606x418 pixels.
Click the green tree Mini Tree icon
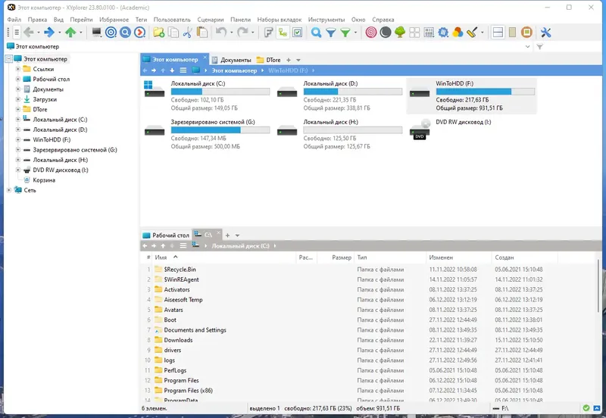400,33
